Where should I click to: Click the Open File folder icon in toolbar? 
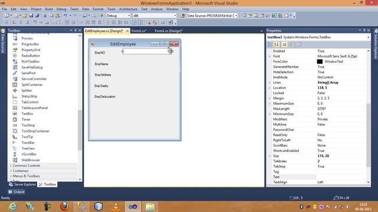click(x=25, y=16)
